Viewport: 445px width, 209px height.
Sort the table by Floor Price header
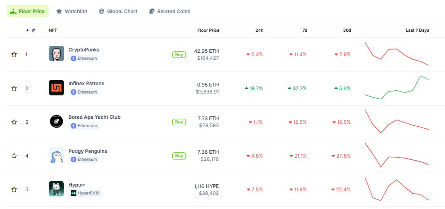(208, 30)
